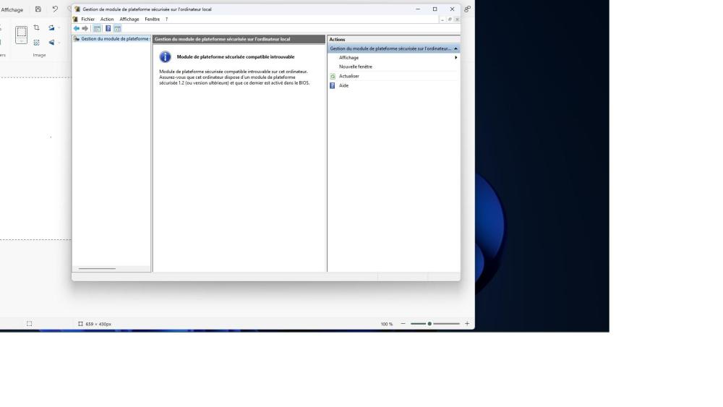This screenshot has height=407, width=723.
Task: Open the Fenêtre menu
Action: pyautogui.click(x=152, y=20)
